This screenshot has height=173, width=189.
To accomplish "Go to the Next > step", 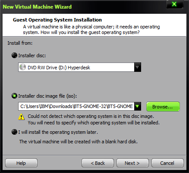I will [132, 163].
